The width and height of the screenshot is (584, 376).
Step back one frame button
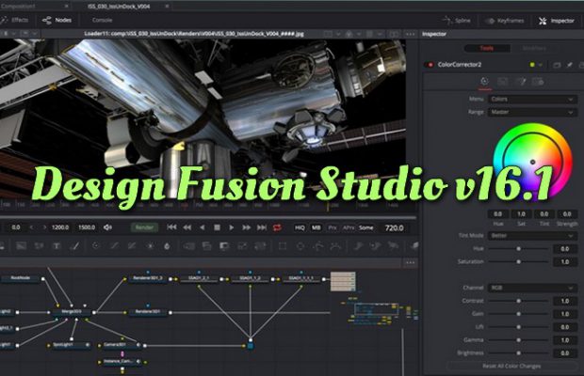[187, 227]
